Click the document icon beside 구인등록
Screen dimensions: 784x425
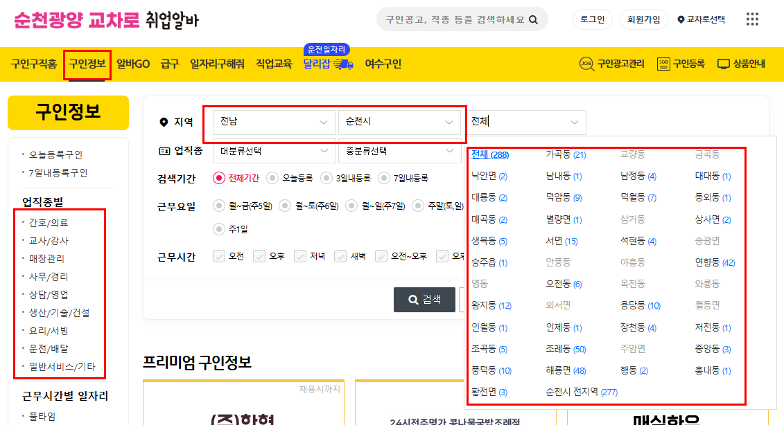point(663,64)
